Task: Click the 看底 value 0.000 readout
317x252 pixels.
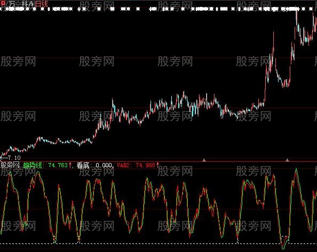Action: click(x=104, y=165)
